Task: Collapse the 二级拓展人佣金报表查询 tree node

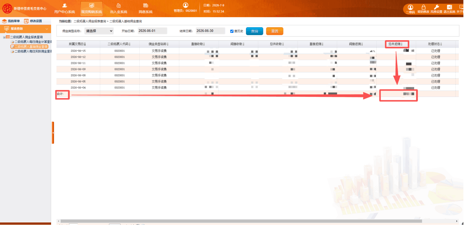Action: 4,37
